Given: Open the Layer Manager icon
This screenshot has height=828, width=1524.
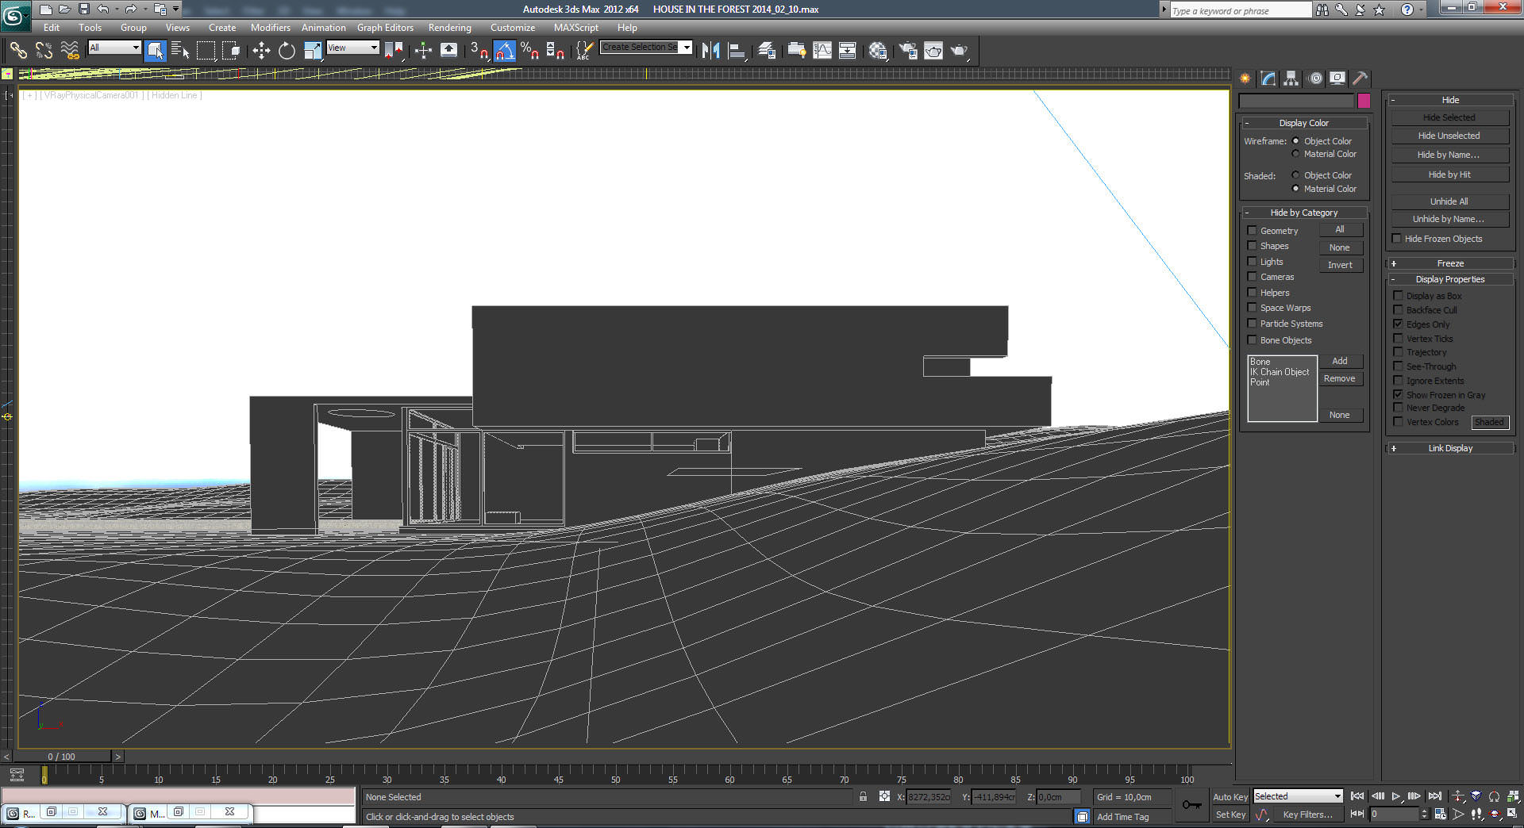Looking at the screenshot, I should pyautogui.click(x=767, y=51).
